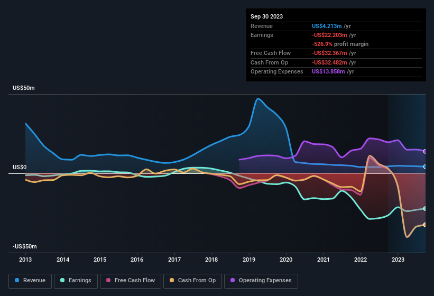Toggle the Earnings legend button
Screen dimensions: 434x296
[x=76, y=281]
